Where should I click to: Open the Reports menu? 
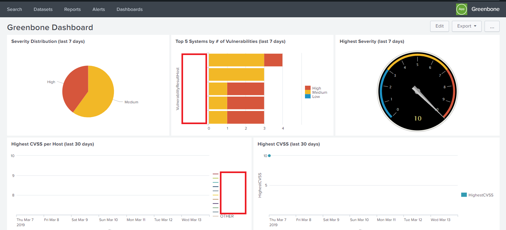point(72,9)
